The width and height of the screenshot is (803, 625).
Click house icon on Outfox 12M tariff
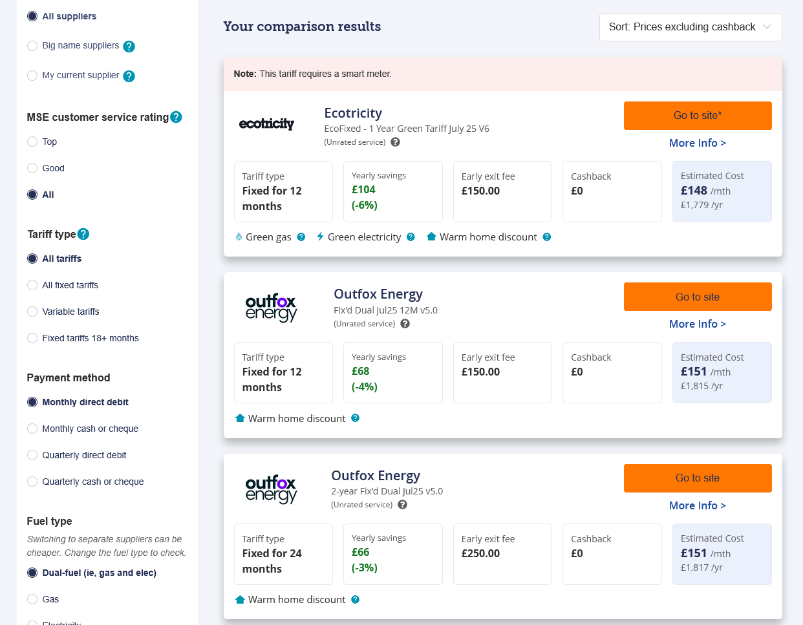[240, 418]
